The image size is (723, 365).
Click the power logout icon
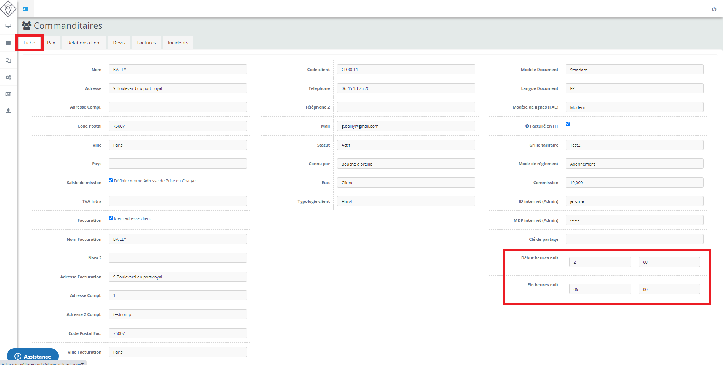[714, 9]
